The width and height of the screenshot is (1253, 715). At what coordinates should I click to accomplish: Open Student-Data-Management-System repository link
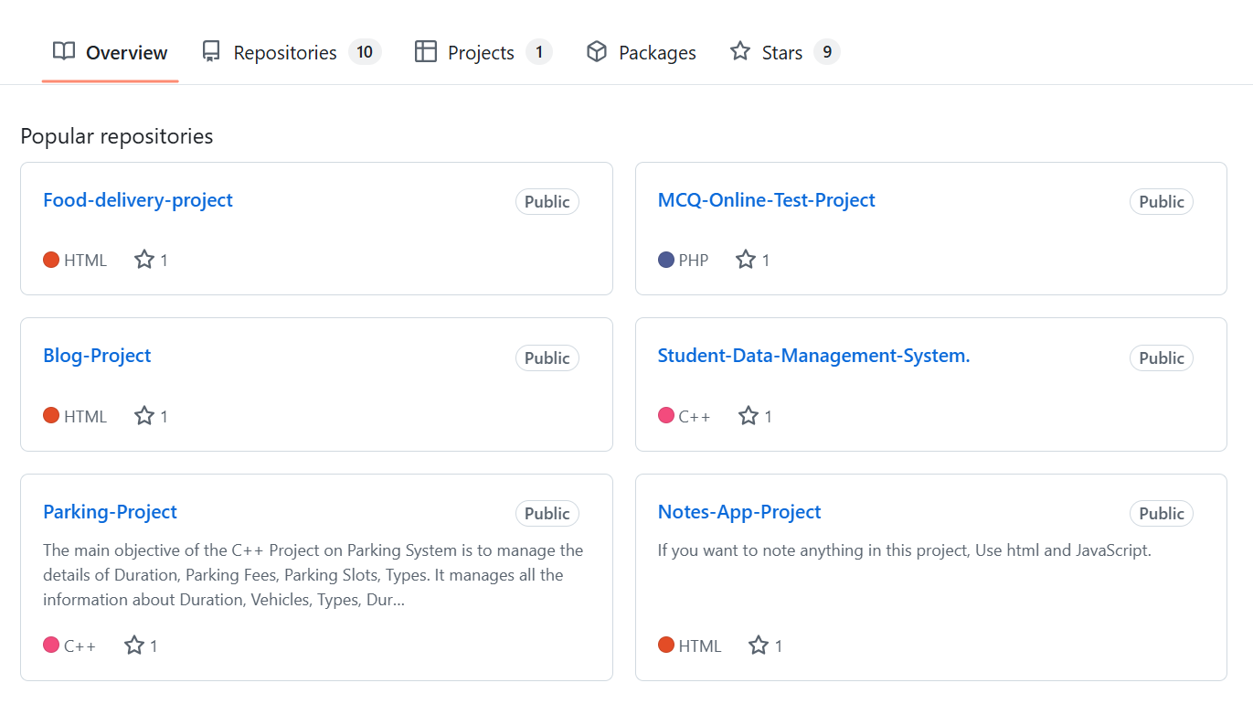coord(813,356)
